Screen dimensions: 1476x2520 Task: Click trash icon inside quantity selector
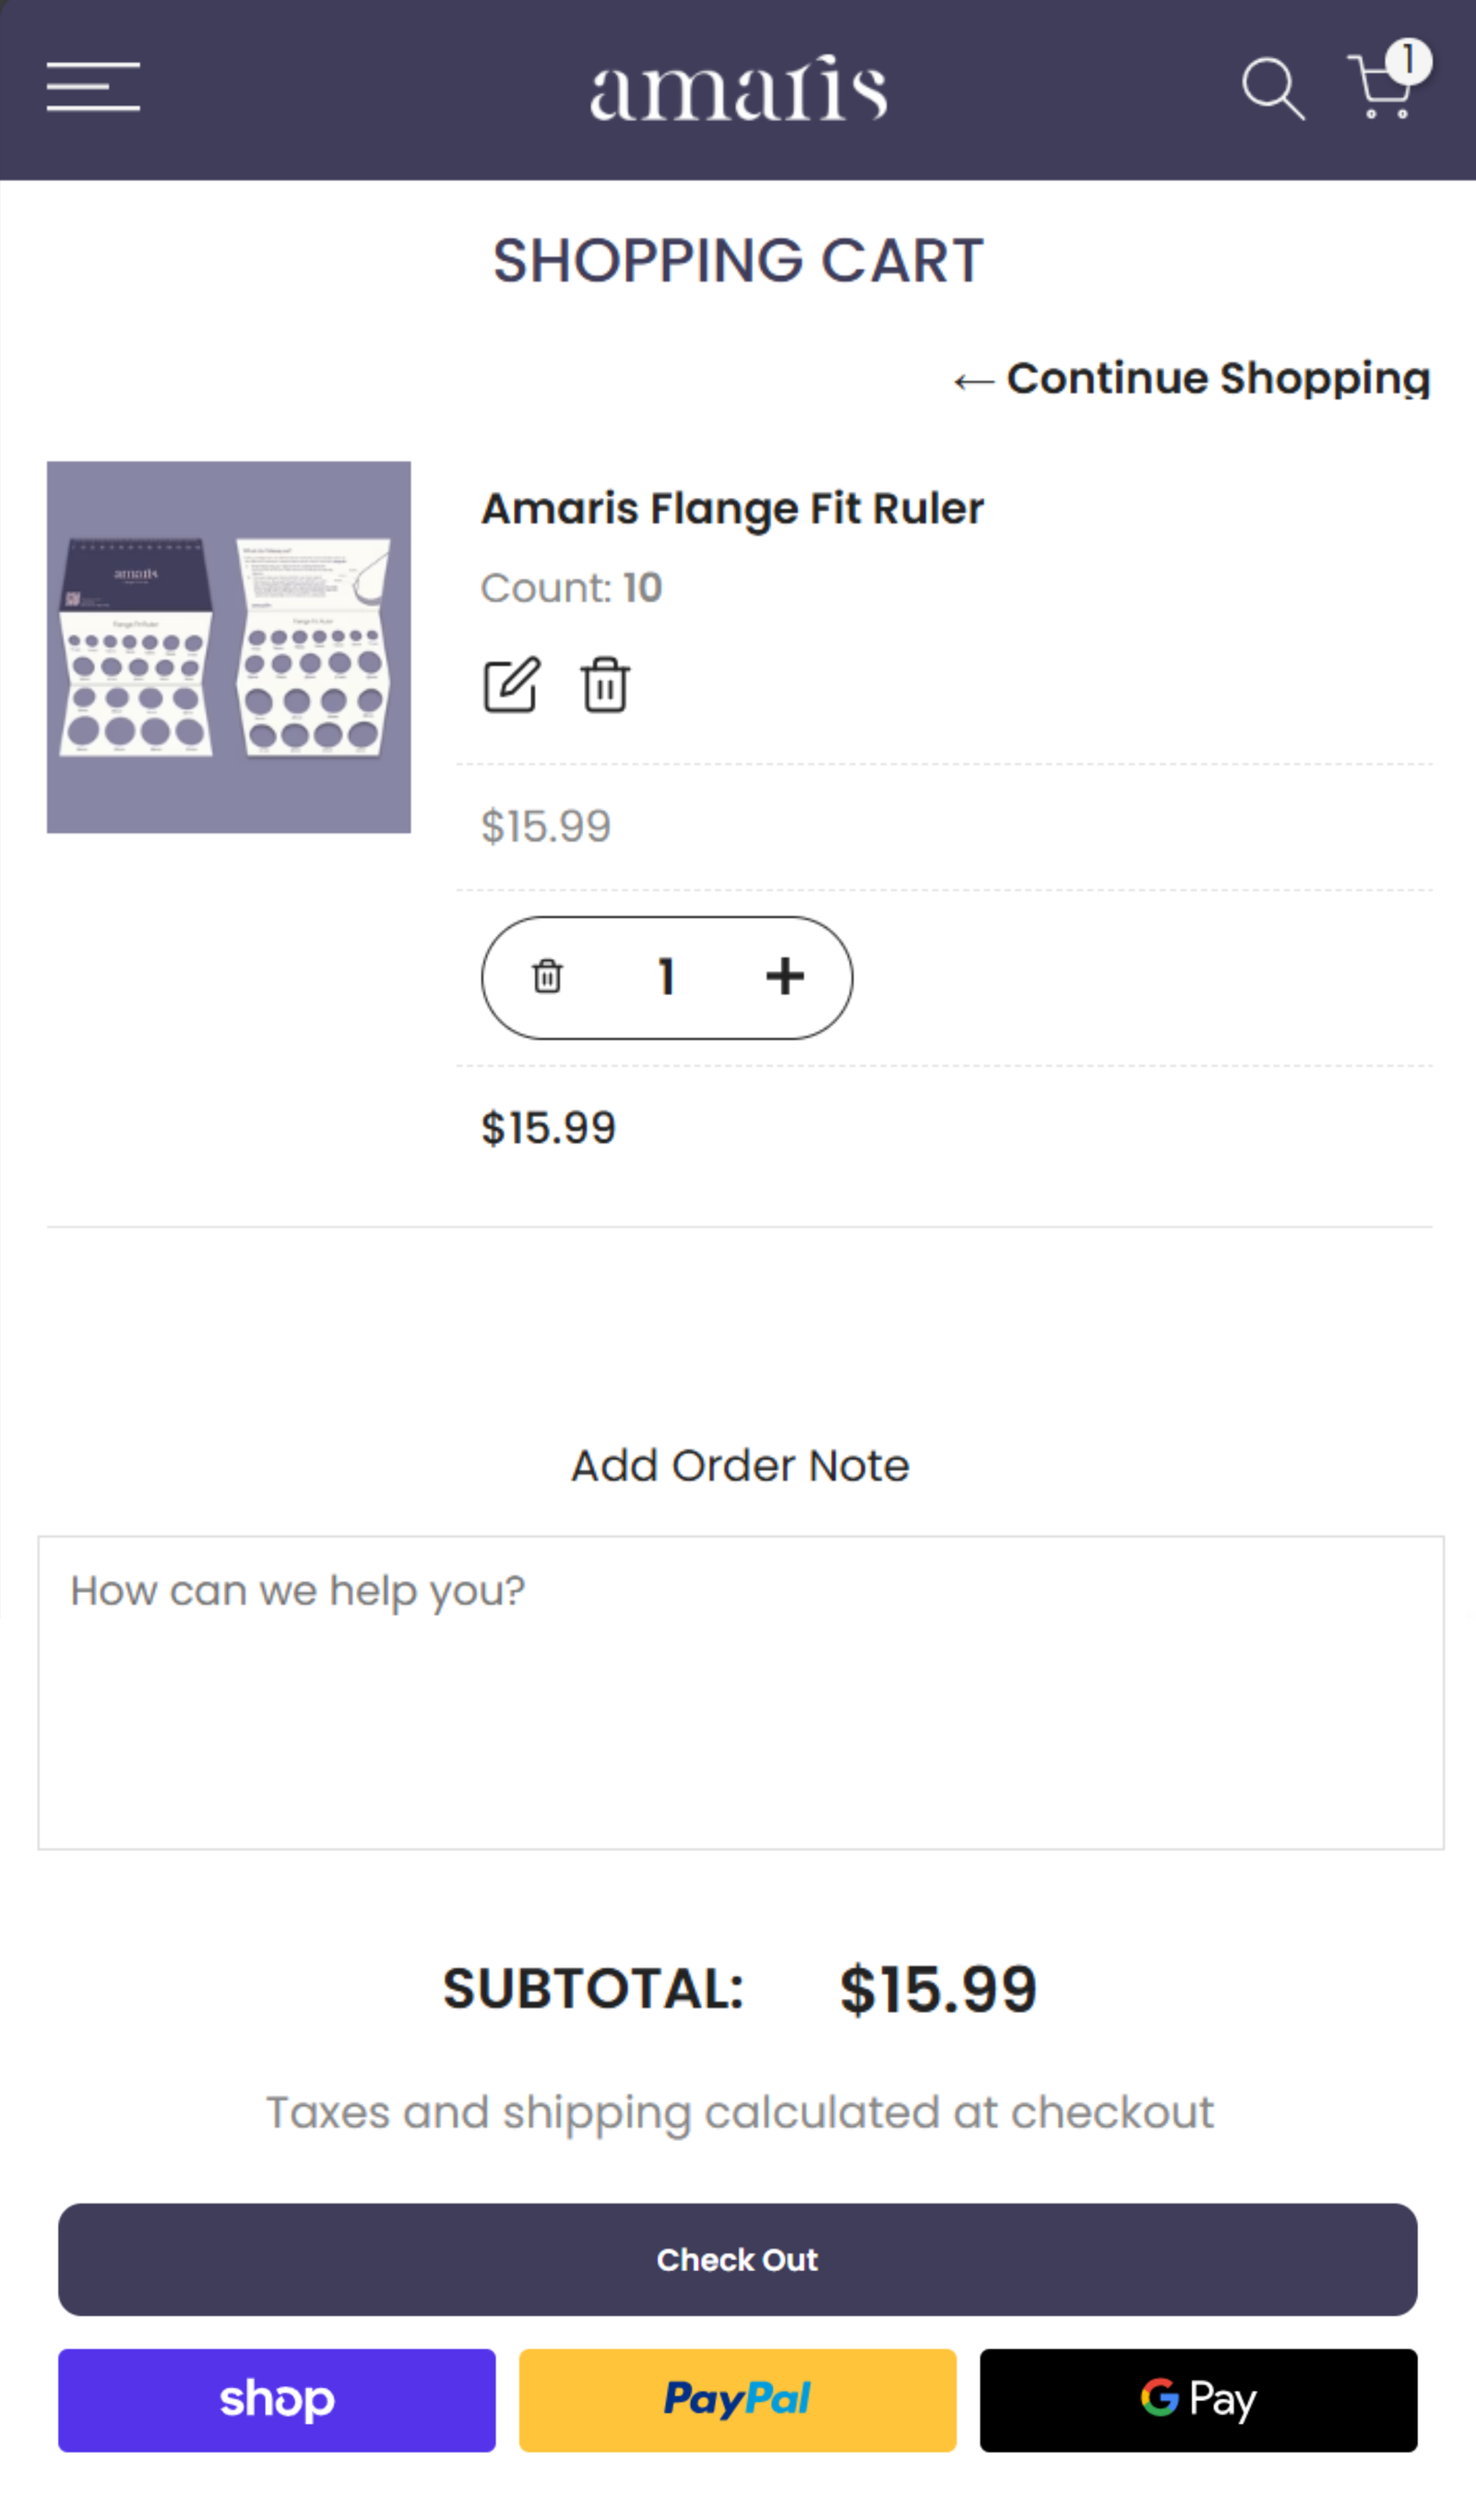[547, 976]
